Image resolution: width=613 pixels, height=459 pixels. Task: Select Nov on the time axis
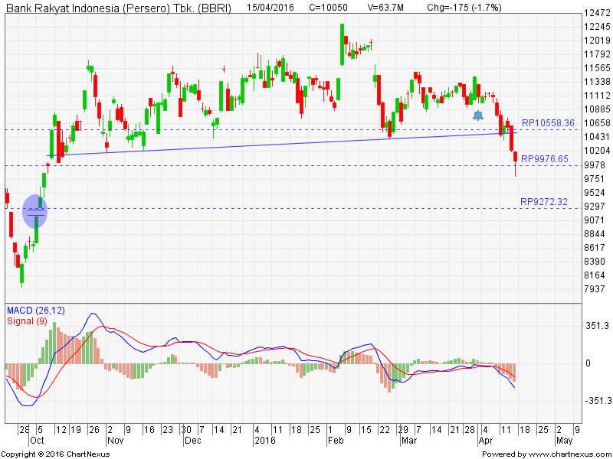pyautogui.click(x=115, y=441)
